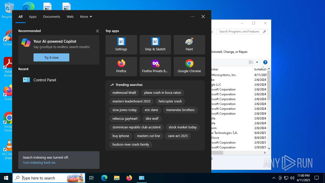This screenshot has width=325, height=183.
Task: Close the search panel with X
Action: pos(203,17)
